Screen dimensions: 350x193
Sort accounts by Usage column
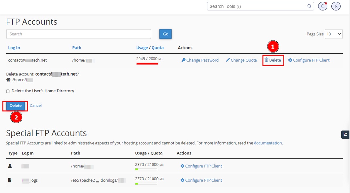[142, 48]
